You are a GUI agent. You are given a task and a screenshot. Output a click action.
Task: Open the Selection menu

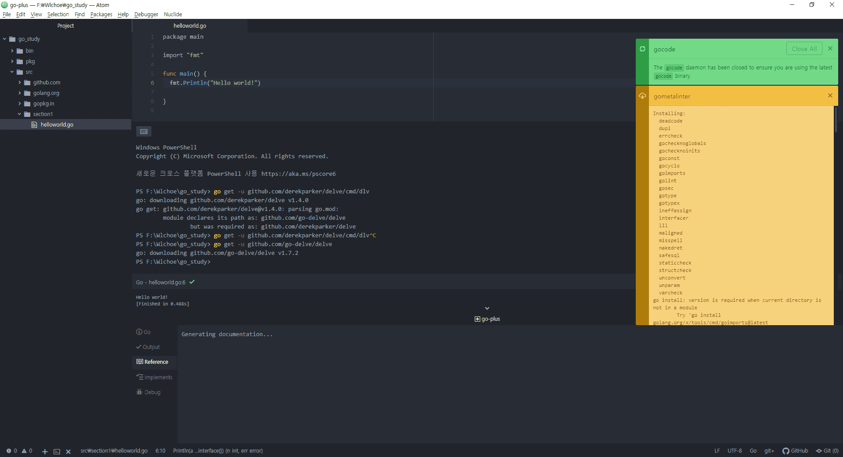[58, 15]
